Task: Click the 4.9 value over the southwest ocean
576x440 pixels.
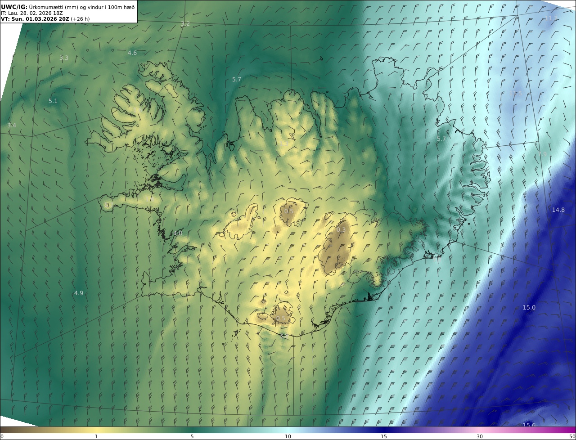Action: tap(78, 293)
